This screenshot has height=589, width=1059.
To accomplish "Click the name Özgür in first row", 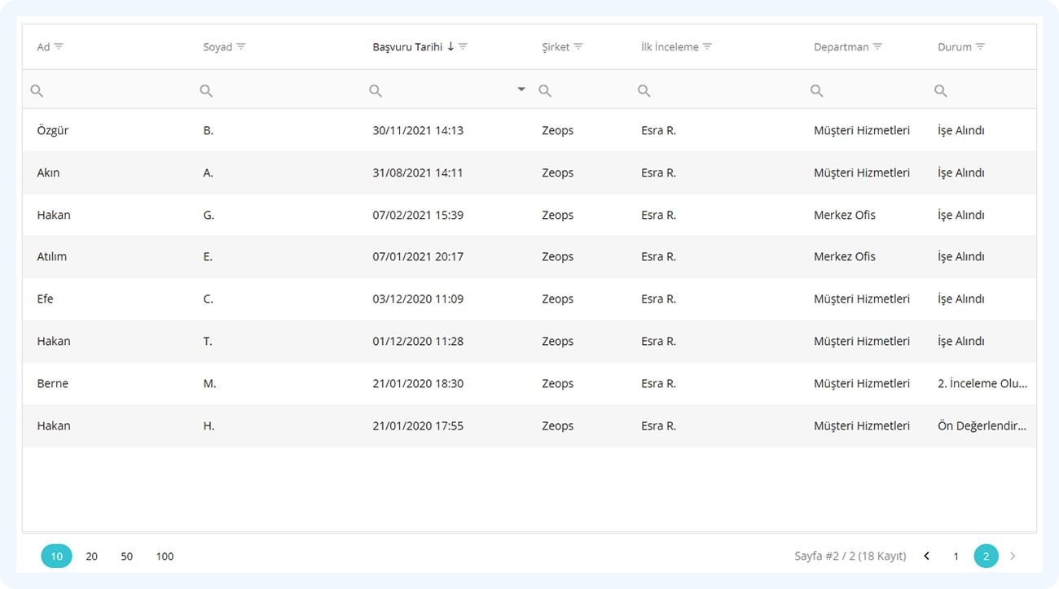I will point(53,130).
